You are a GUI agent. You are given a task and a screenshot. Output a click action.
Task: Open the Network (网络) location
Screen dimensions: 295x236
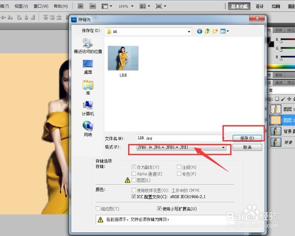tap(88, 129)
